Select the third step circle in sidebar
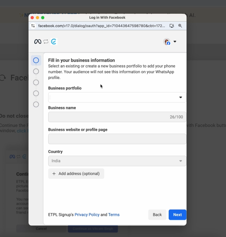 pyautogui.click(x=36, y=82)
